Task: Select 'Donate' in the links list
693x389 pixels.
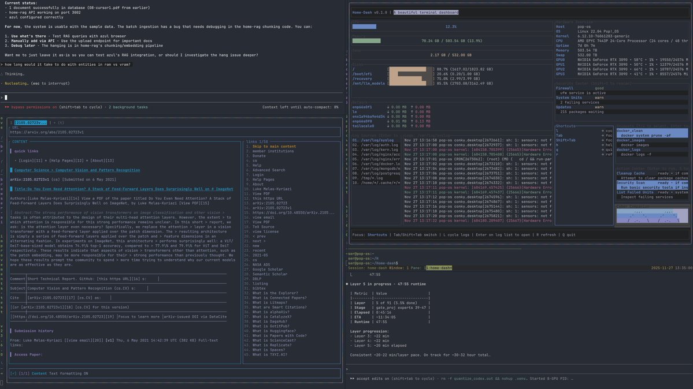Action: (259, 156)
